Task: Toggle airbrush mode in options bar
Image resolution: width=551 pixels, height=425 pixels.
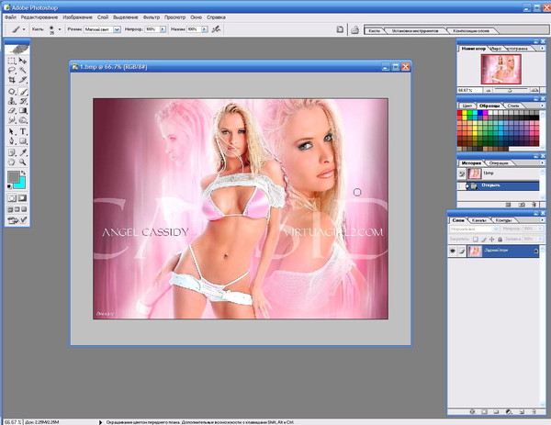Action: tap(216, 29)
